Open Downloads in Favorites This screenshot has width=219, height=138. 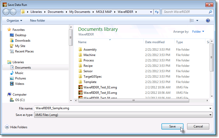tap(23, 41)
